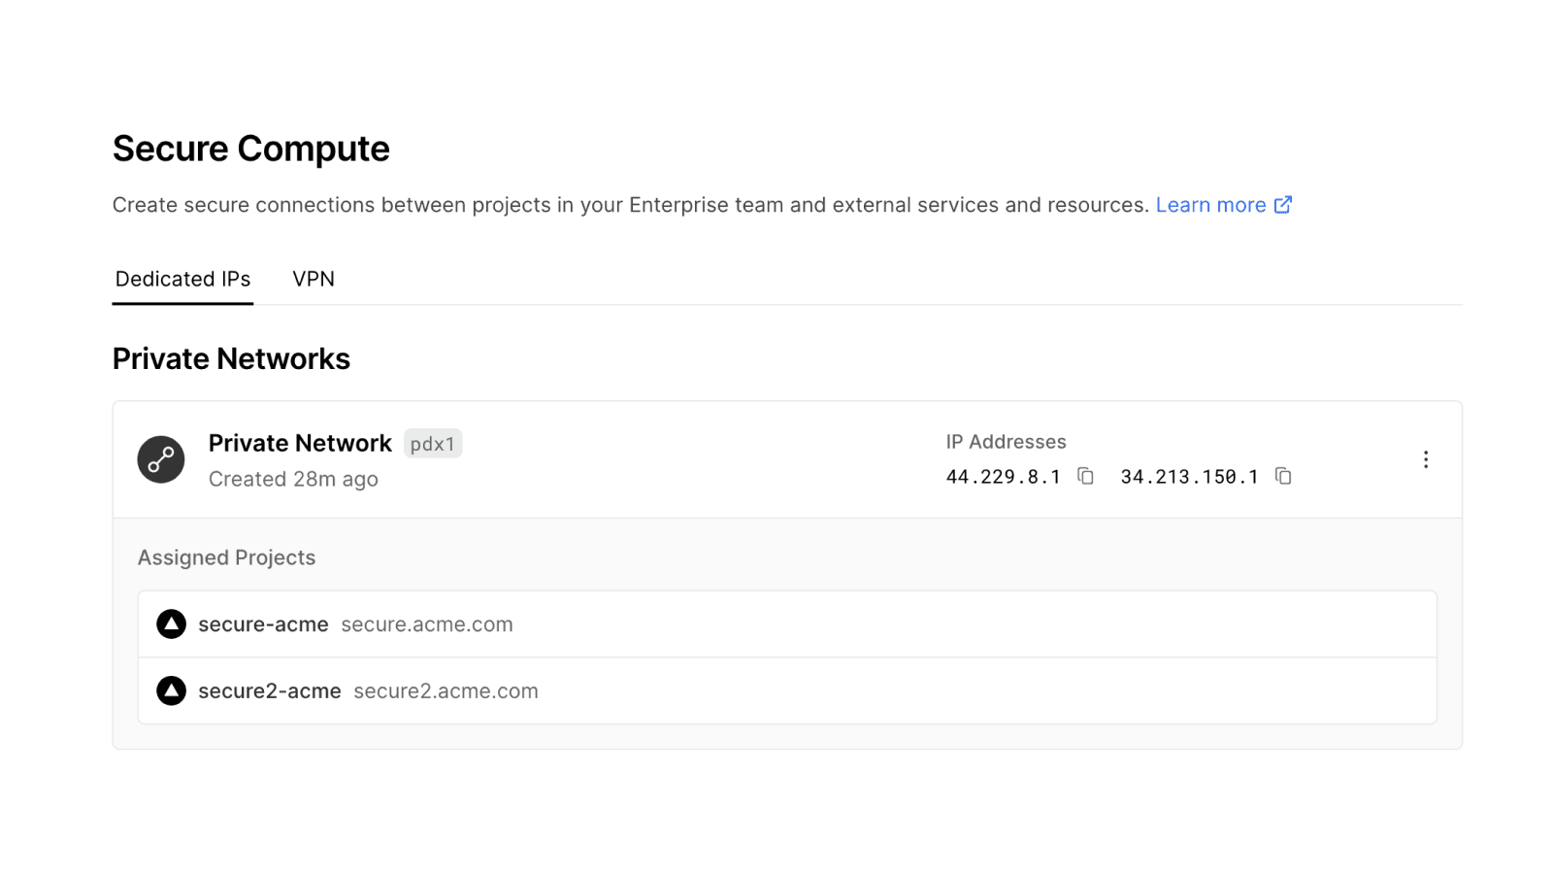The height and width of the screenshot is (874, 1553).
Task: Click the Vercel logo next to secure-acme
Action: coord(171,624)
